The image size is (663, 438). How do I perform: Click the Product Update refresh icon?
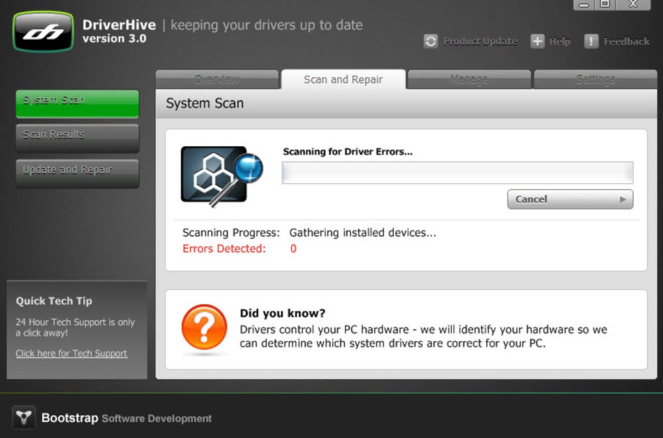click(430, 41)
